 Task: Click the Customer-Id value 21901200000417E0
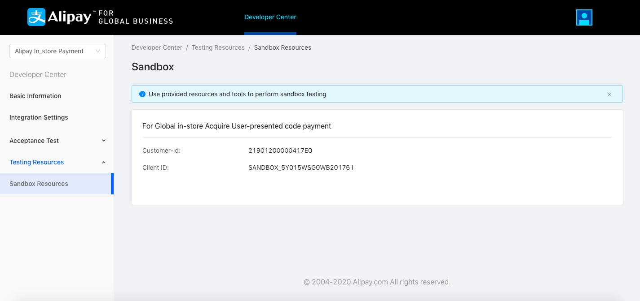pyautogui.click(x=280, y=150)
